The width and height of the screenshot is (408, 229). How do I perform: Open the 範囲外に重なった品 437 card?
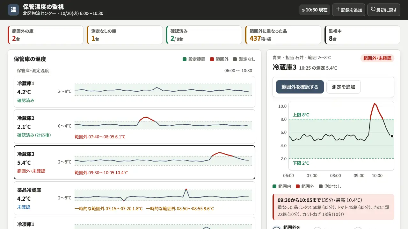[283, 35]
